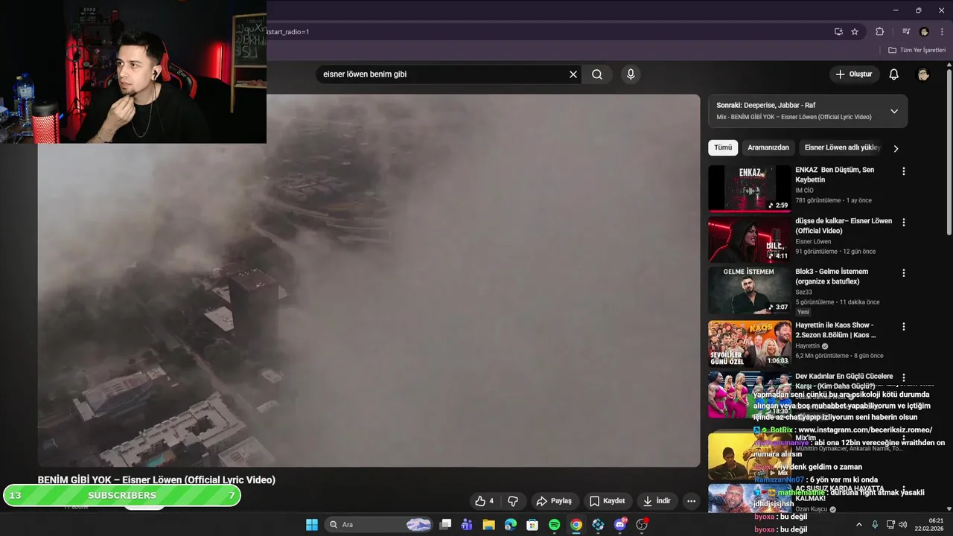
Task: Install app icon in address bar
Action: 838,32
